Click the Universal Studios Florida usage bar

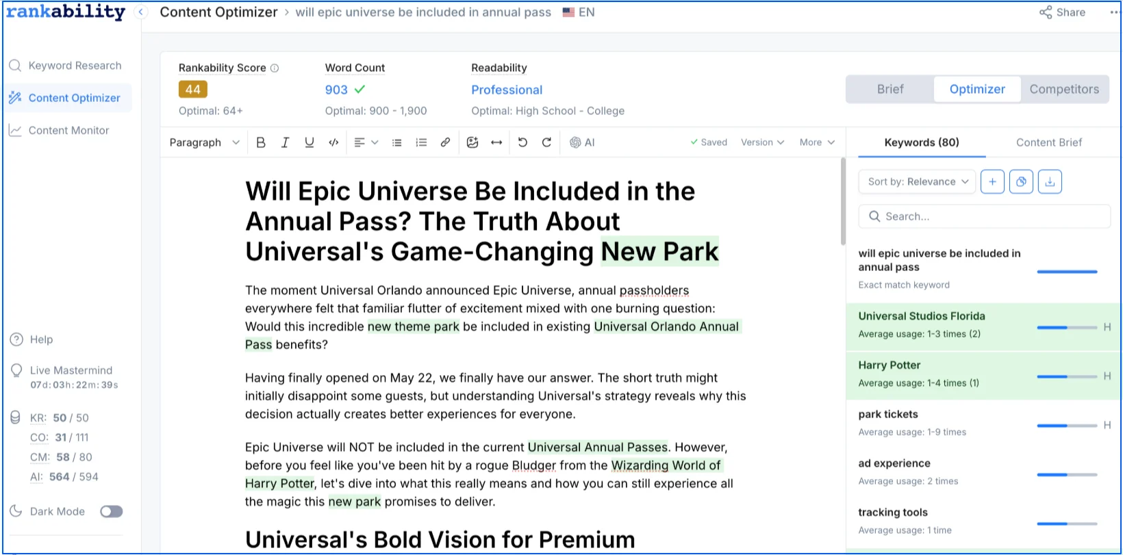[1067, 328]
